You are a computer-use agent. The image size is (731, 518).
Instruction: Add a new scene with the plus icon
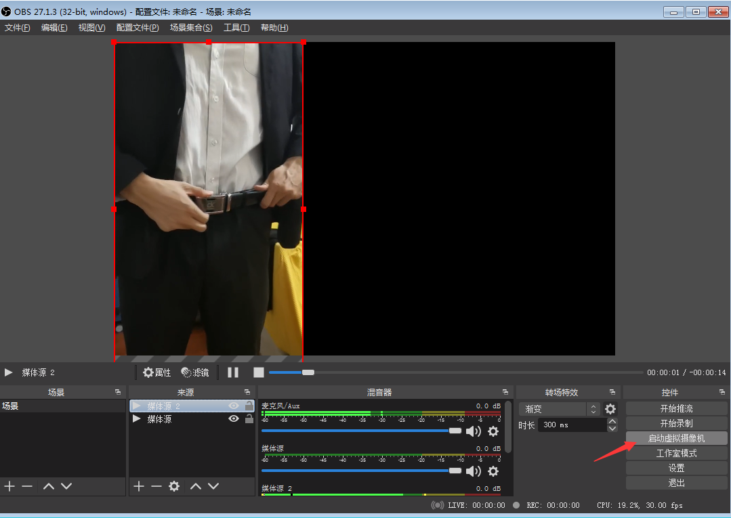(9, 486)
